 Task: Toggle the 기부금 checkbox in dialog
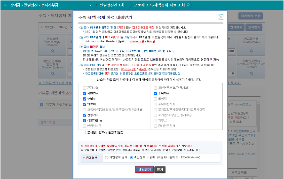tap(155, 121)
